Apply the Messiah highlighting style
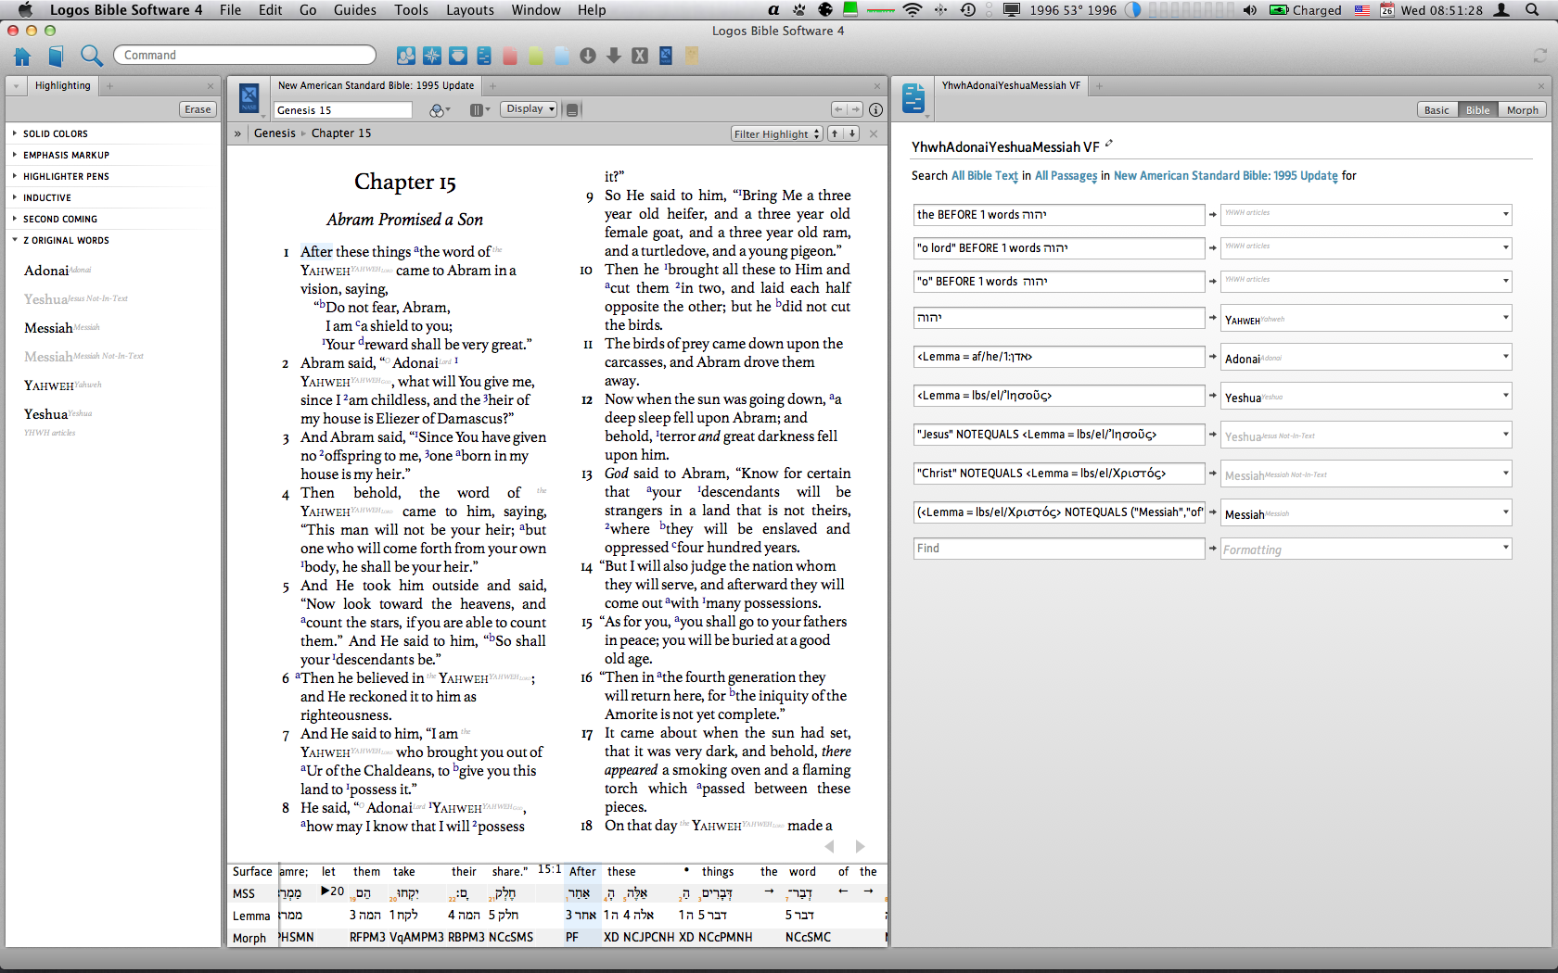This screenshot has width=1558, height=973. [x=62, y=328]
